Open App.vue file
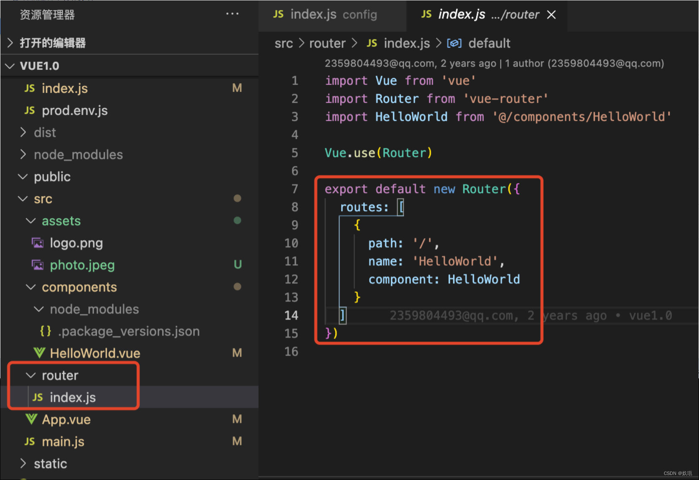Viewport: 699px width, 480px height. (130, 419)
